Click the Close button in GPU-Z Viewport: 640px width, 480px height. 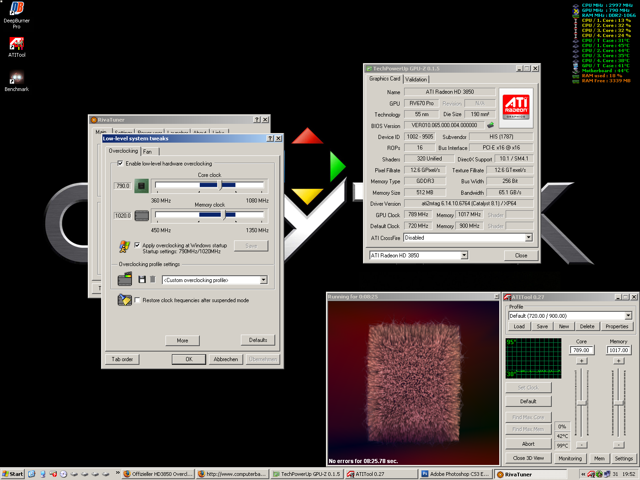tap(521, 256)
